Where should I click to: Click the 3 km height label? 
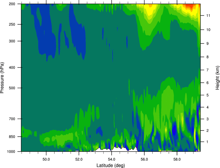(x=208, y=119)
